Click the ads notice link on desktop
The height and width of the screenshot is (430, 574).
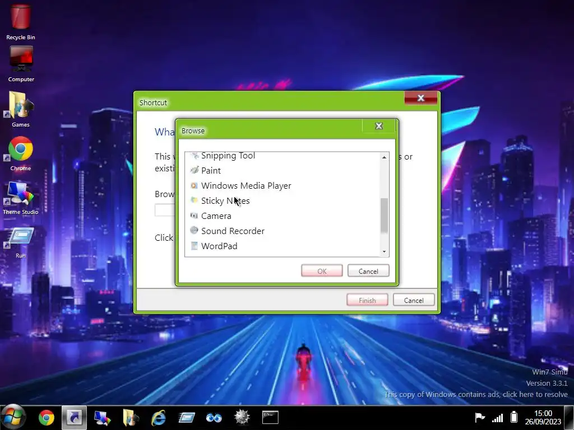coord(476,394)
